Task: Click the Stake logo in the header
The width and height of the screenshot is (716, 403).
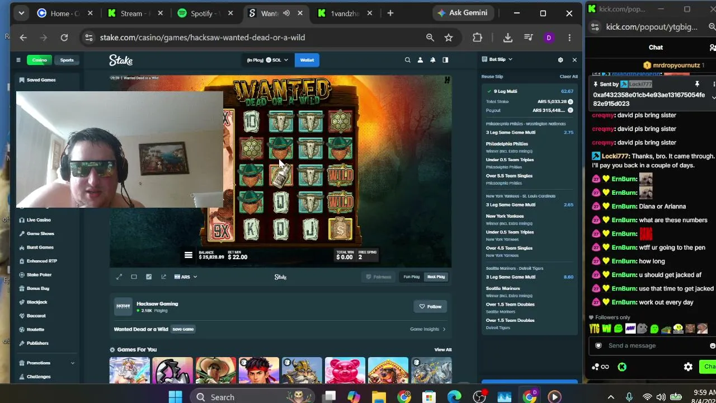Action: (x=121, y=60)
